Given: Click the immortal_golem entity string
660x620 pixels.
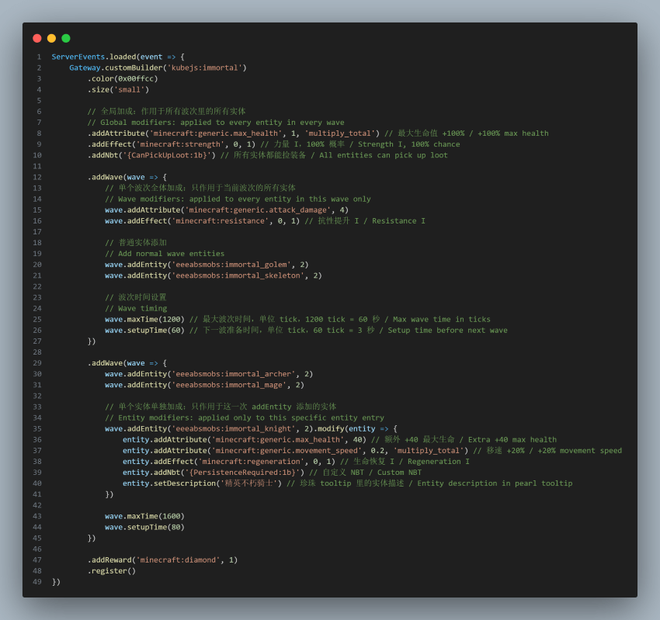Looking at the screenshot, I should click(231, 265).
